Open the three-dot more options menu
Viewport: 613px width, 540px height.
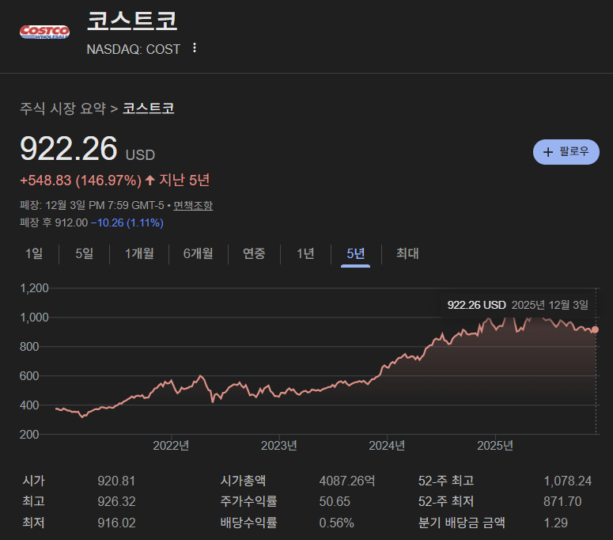tap(195, 48)
